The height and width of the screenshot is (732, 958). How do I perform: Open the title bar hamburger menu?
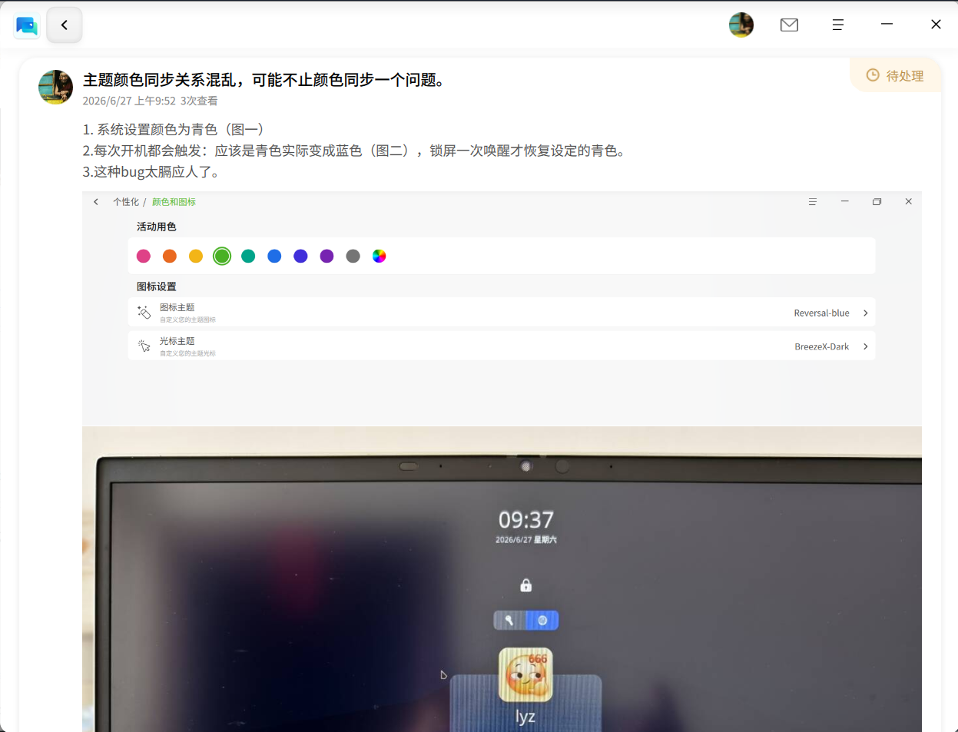(838, 25)
